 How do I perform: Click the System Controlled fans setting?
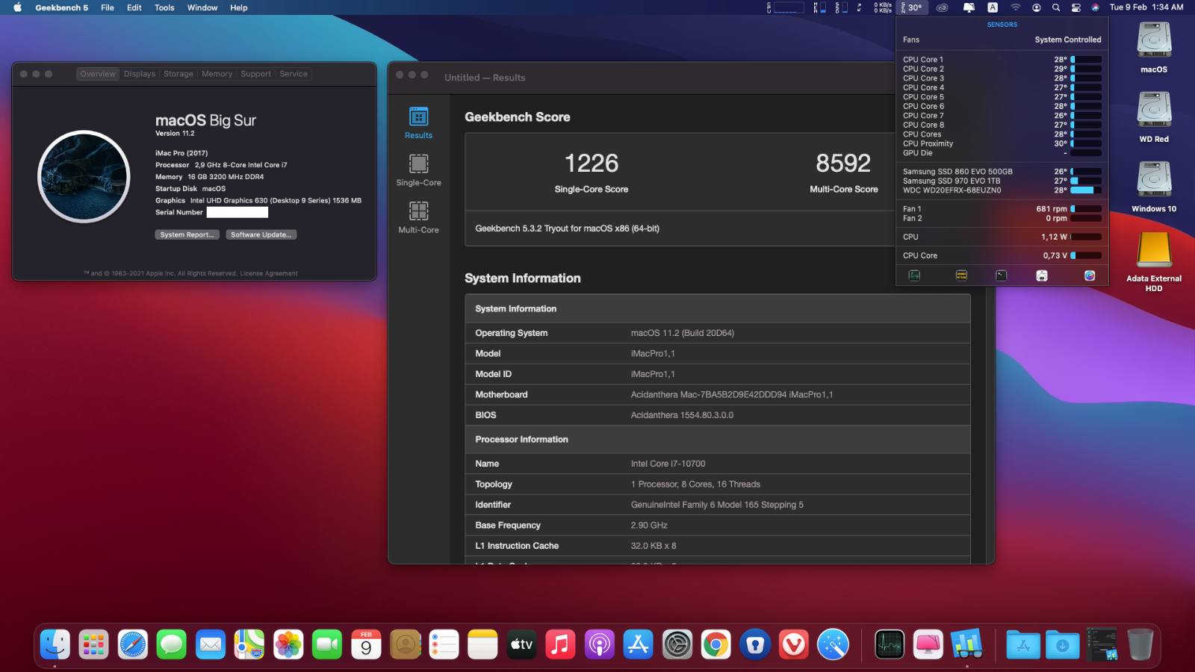coord(1068,40)
